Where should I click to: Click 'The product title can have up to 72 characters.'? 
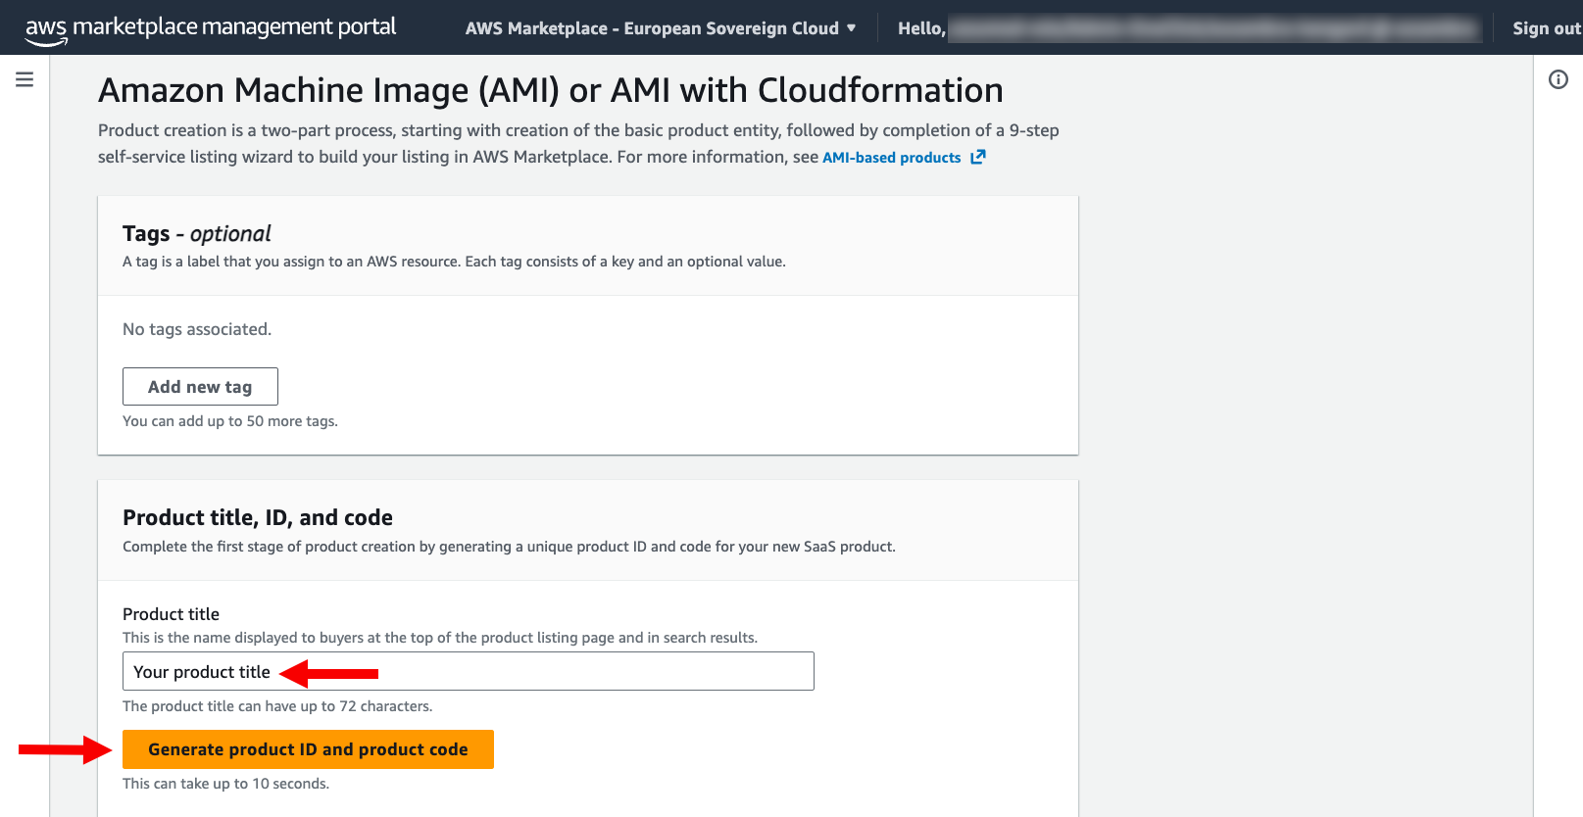tap(277, 706)
